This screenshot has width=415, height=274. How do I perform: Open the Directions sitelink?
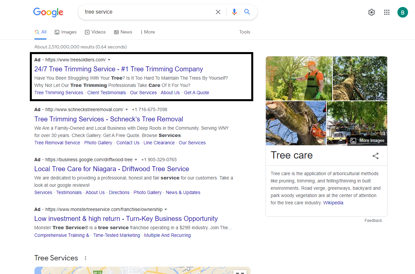(119, 192)
